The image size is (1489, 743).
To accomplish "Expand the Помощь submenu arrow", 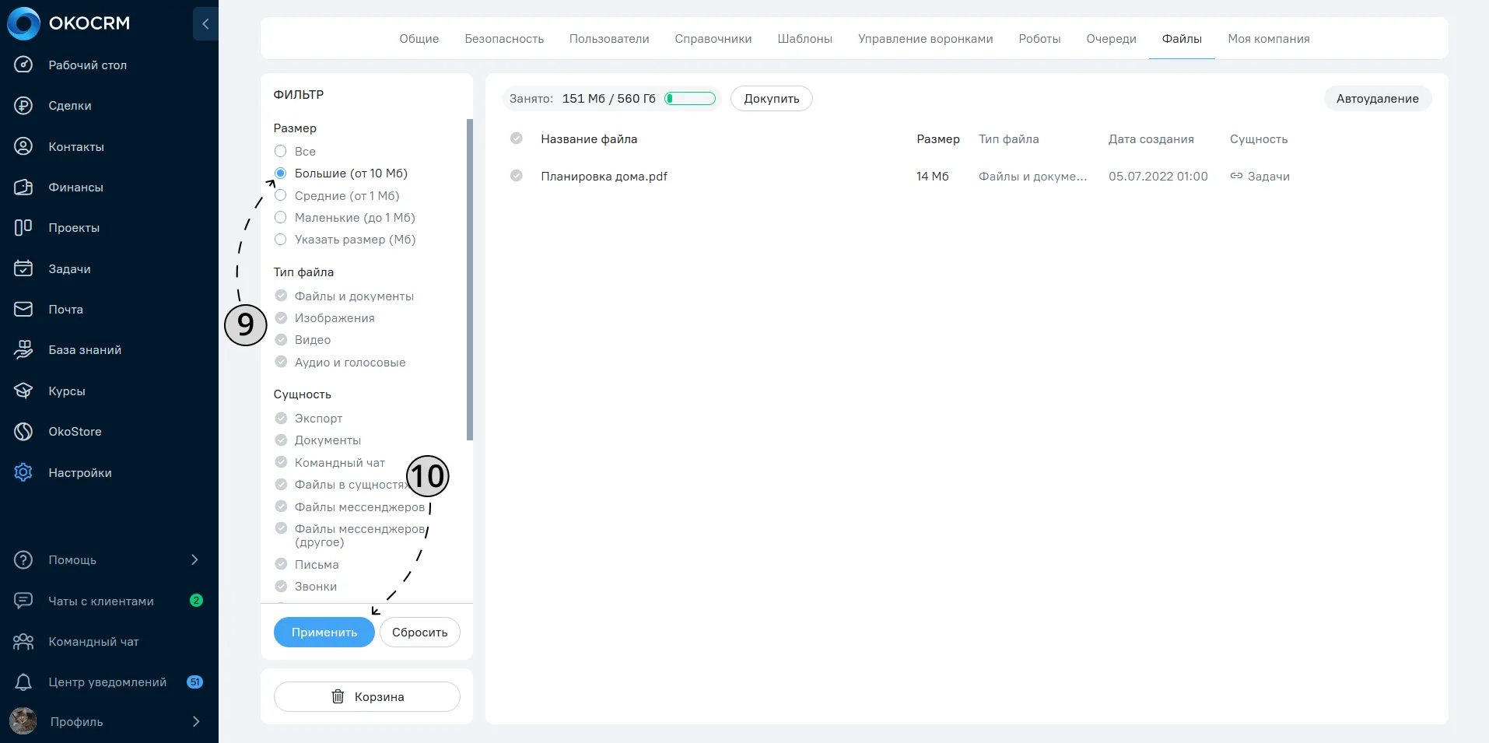I will (x=194, y=559).
